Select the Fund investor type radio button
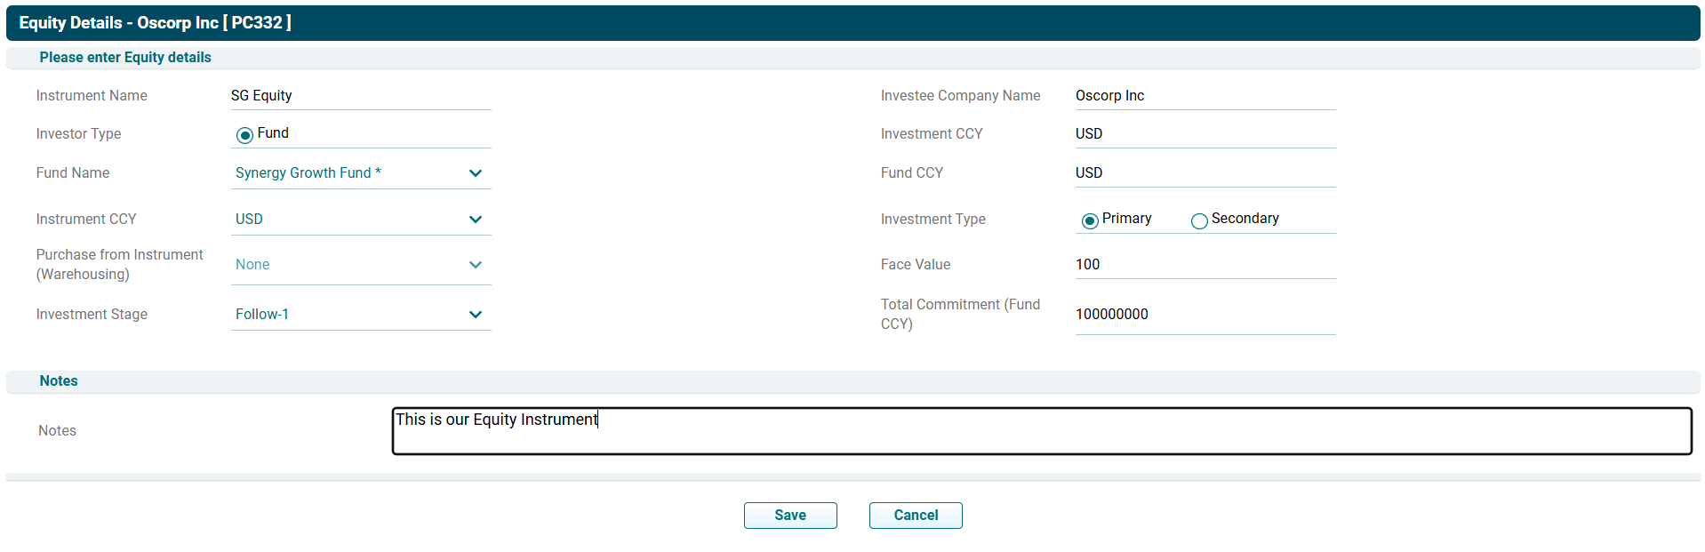This screenshot has height=552, width=1705. pos(244,135)
